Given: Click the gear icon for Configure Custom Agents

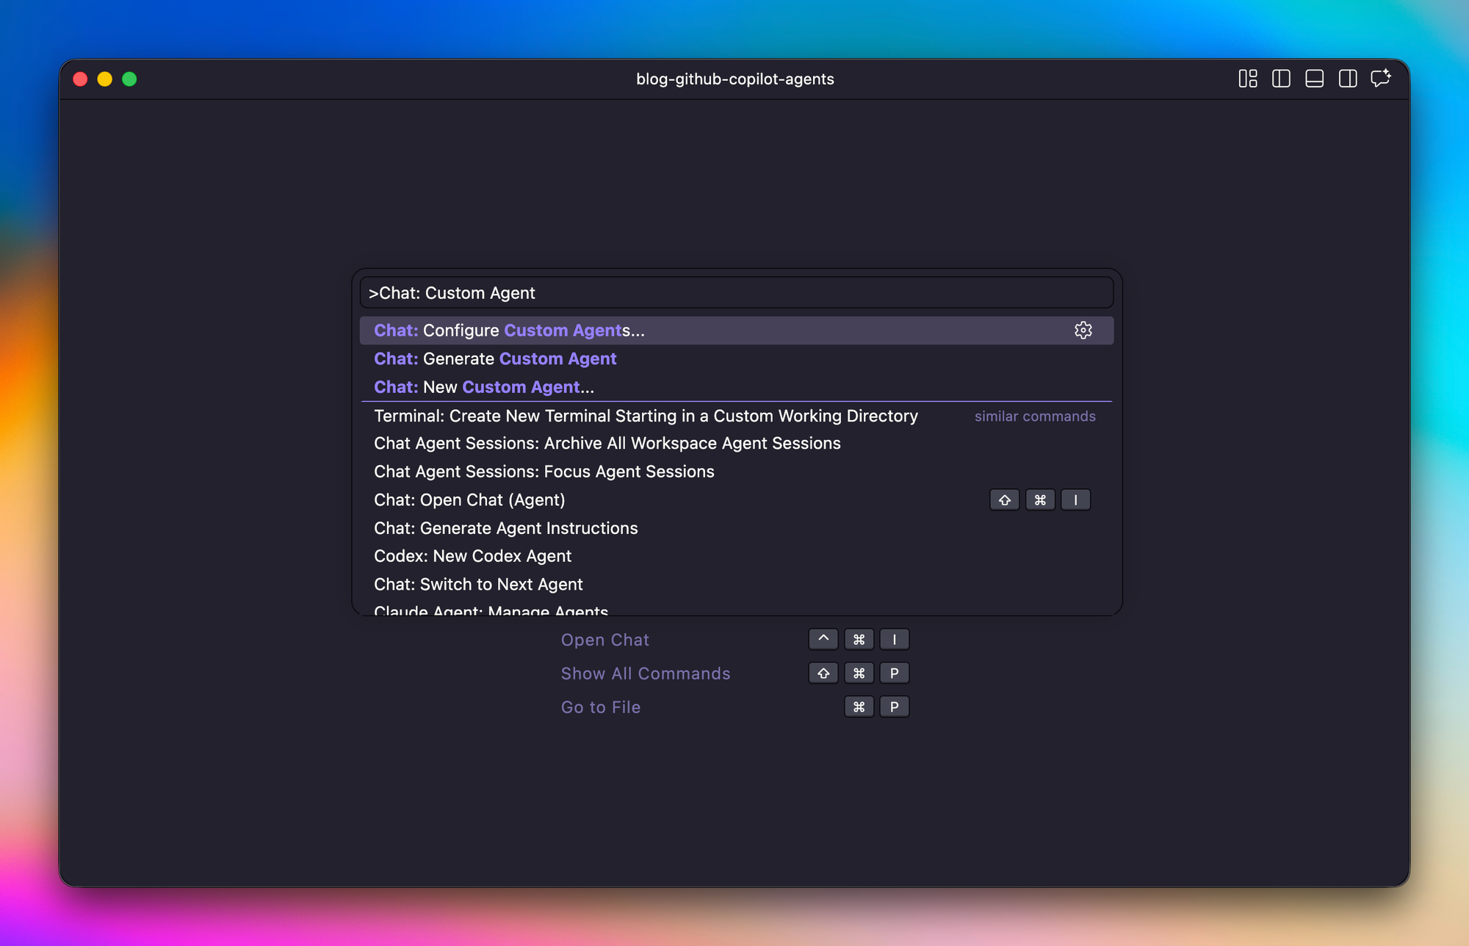Looking at the screenshot, I should pyautogui.click(x=1083, y=331).
